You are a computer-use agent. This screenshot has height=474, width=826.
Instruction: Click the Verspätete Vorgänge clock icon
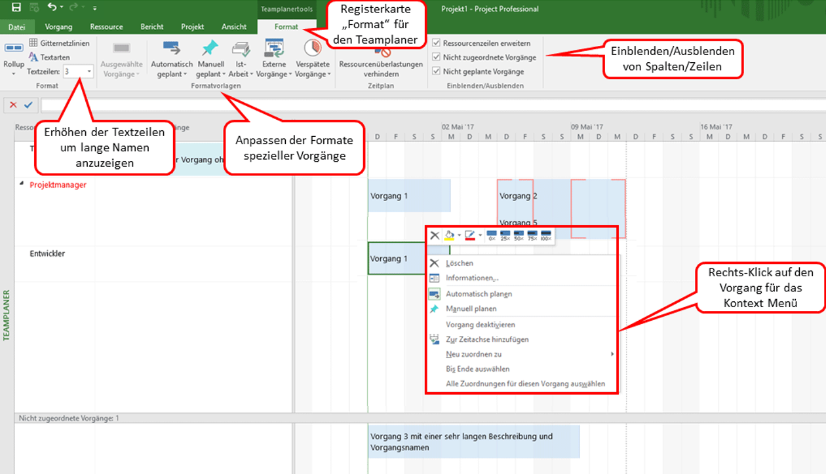313,49
